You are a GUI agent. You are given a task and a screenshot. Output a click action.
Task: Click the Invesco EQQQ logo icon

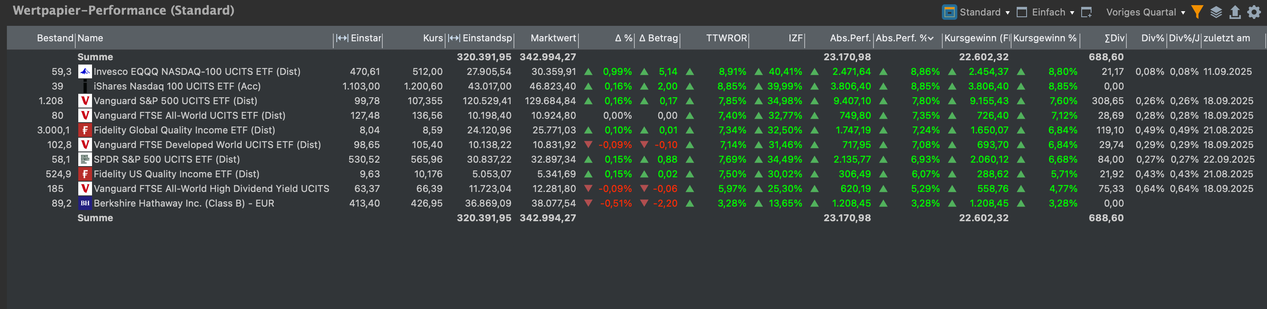(x=85, y=72)
